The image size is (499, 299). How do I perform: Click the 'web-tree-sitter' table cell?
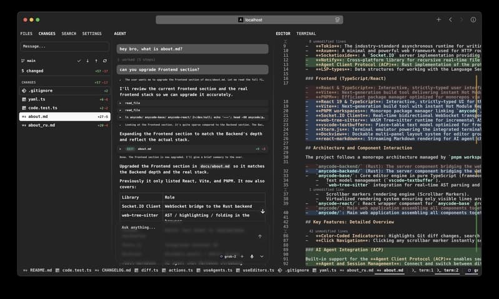point(141,215)
